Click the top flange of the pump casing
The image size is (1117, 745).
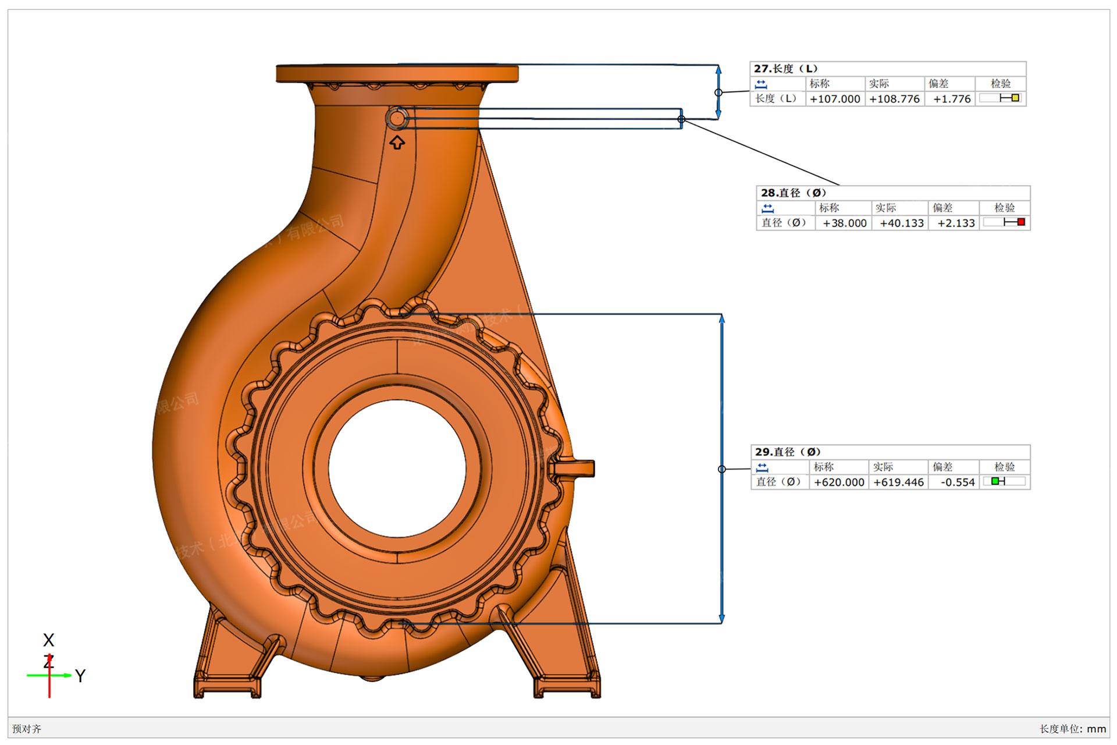pos(397,73)
